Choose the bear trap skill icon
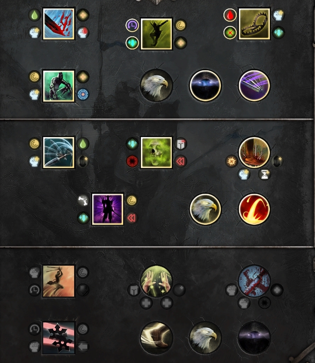This screenshot has height=363, width=315. (x=254, y=24)
